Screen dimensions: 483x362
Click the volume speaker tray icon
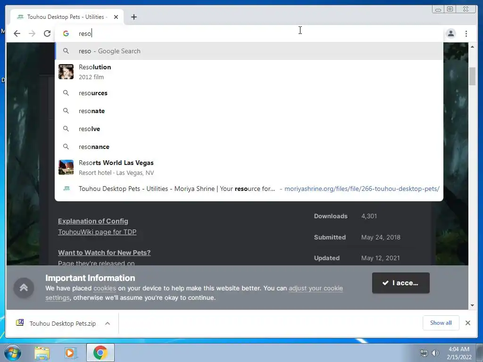435,353
